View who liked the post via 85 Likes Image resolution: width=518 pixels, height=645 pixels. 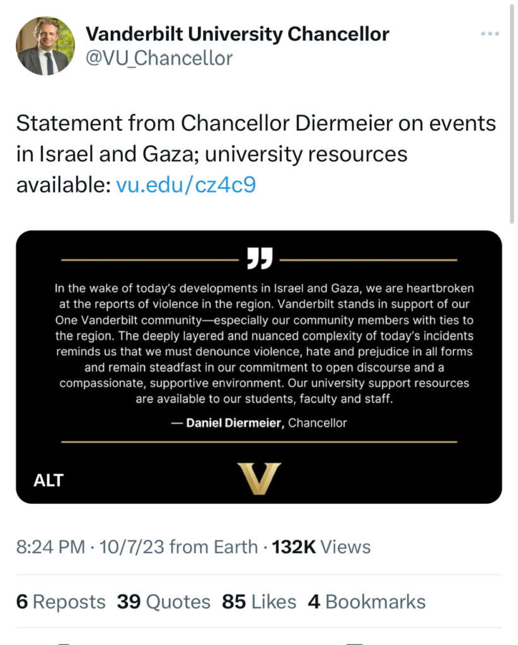click(258, 602)
